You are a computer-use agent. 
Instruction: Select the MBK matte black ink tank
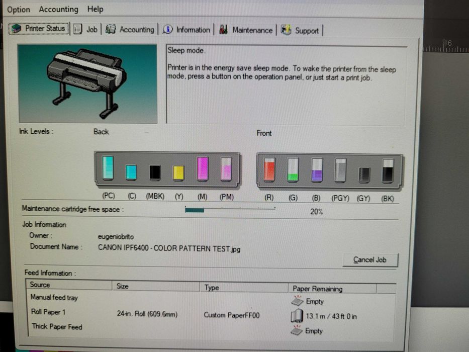click(x=155, y=172)
